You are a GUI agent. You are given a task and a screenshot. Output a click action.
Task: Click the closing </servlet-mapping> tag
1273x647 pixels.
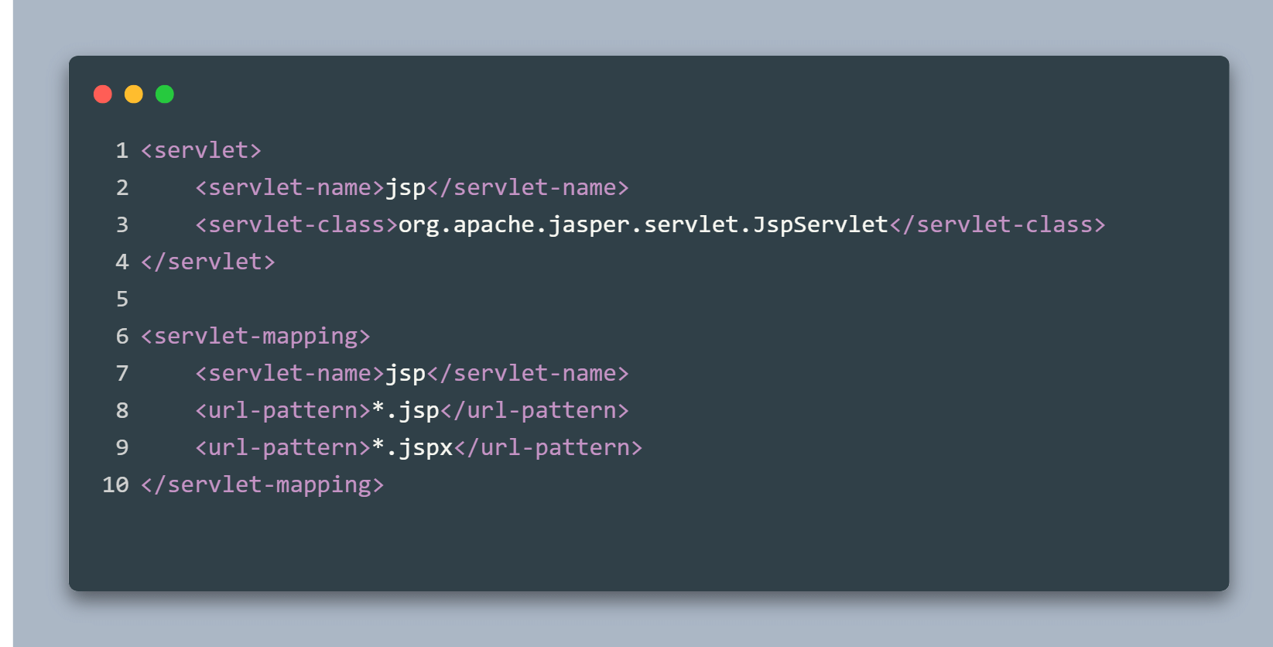point(262,484)
